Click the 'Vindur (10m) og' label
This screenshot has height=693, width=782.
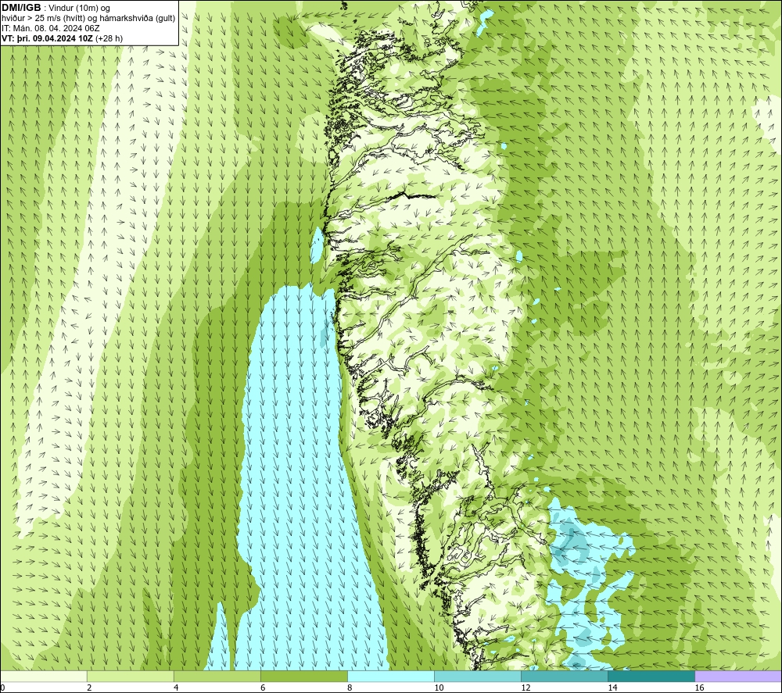tap(81, 8)
